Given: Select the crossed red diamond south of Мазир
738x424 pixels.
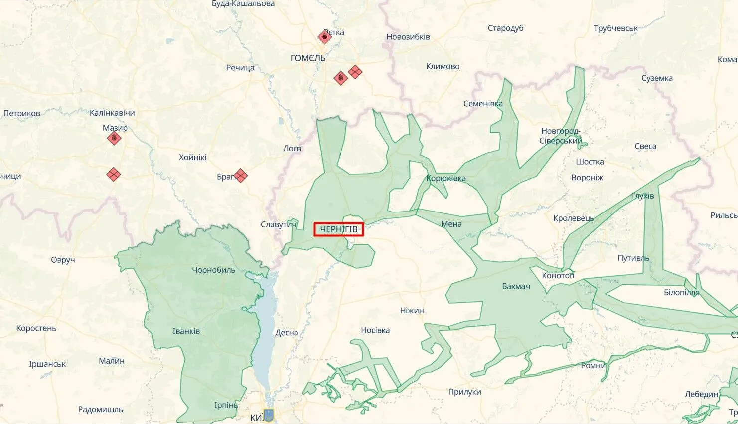Looking at the screenshot, I should click(114, 174).
